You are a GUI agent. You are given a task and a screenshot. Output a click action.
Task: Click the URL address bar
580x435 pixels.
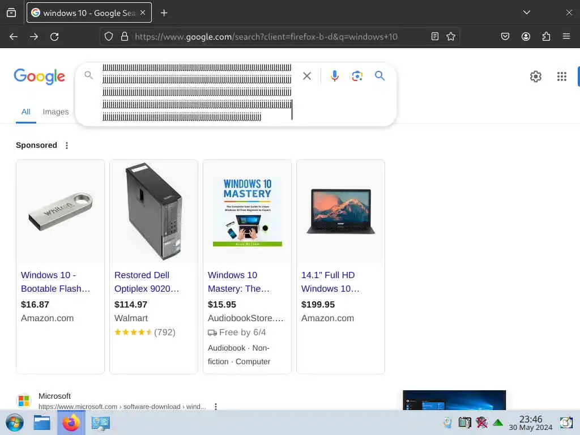[279, 37]
